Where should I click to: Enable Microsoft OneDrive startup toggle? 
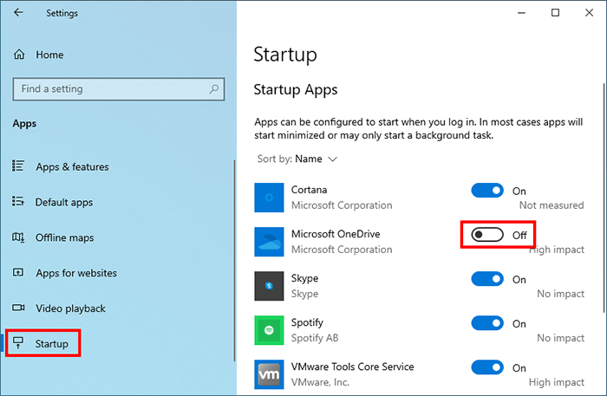(487, 235)
